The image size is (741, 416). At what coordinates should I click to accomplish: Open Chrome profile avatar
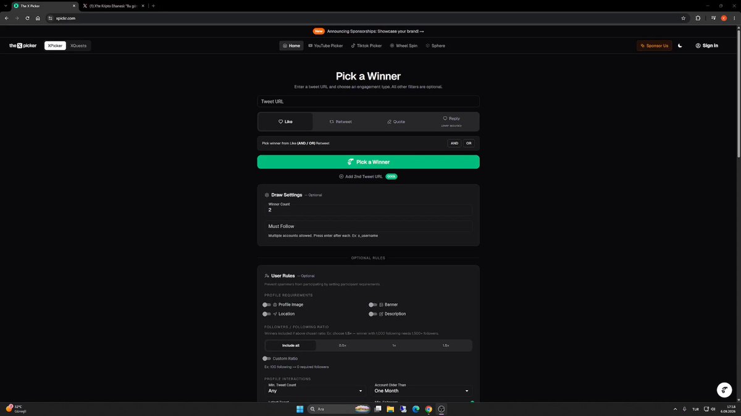tap(724, 18)
